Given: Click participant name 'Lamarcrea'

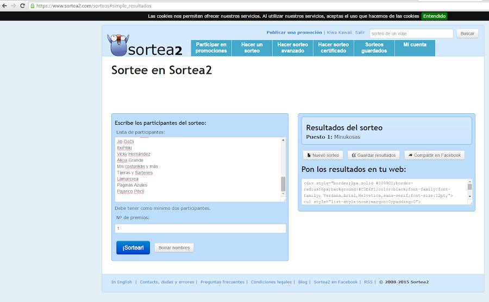Looking at the screenshot, I should 128,179.
